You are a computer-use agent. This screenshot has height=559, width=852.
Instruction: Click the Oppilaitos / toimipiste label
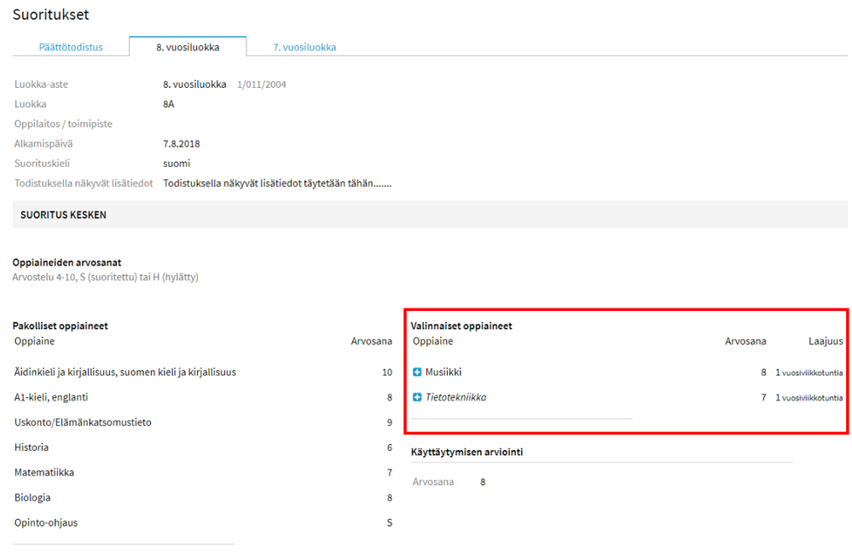tap(64, 124)
